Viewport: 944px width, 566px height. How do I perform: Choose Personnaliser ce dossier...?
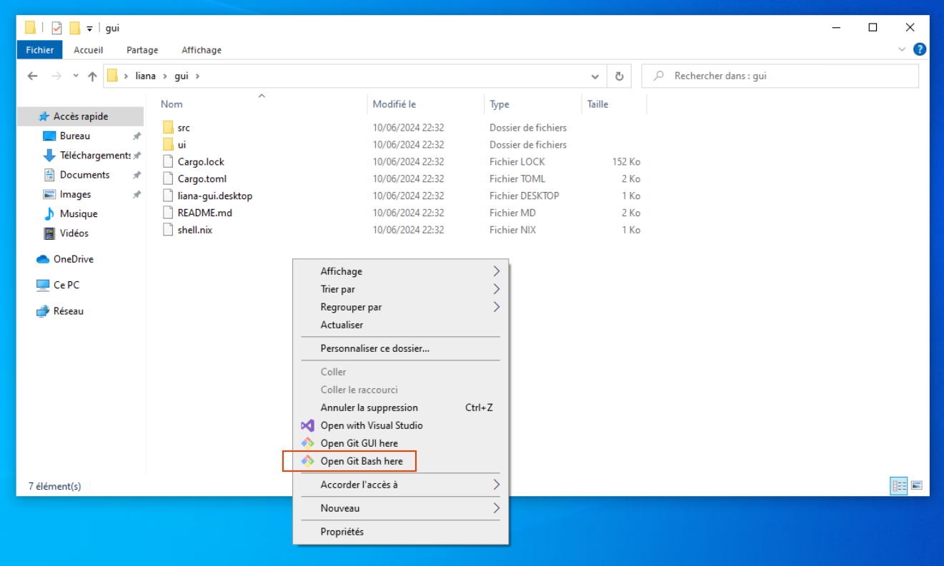[401, 348]
